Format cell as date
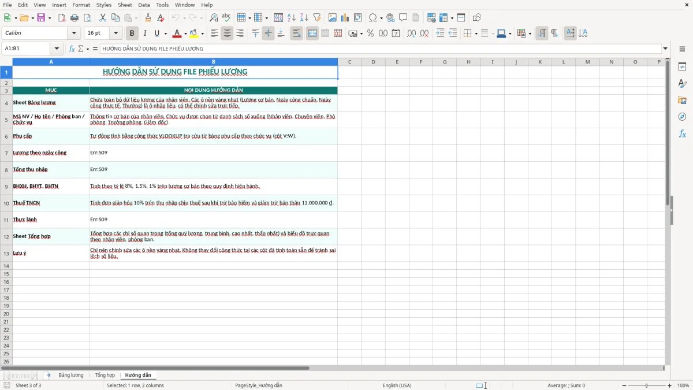The height and width of the screenshot is (390, 693). [x=396, y=34]
